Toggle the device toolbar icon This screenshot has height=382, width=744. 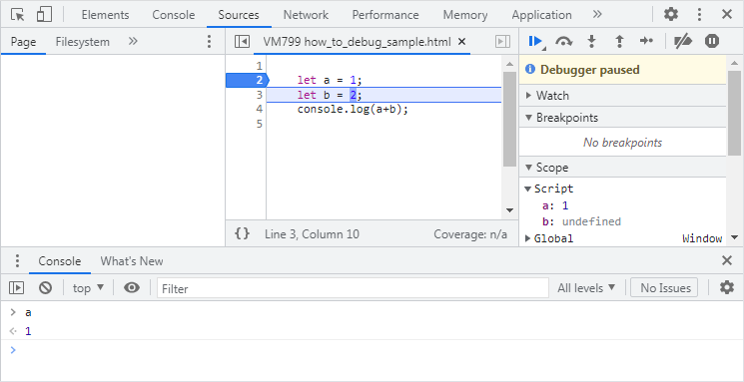pyautogui.click(x=44, y=15)
